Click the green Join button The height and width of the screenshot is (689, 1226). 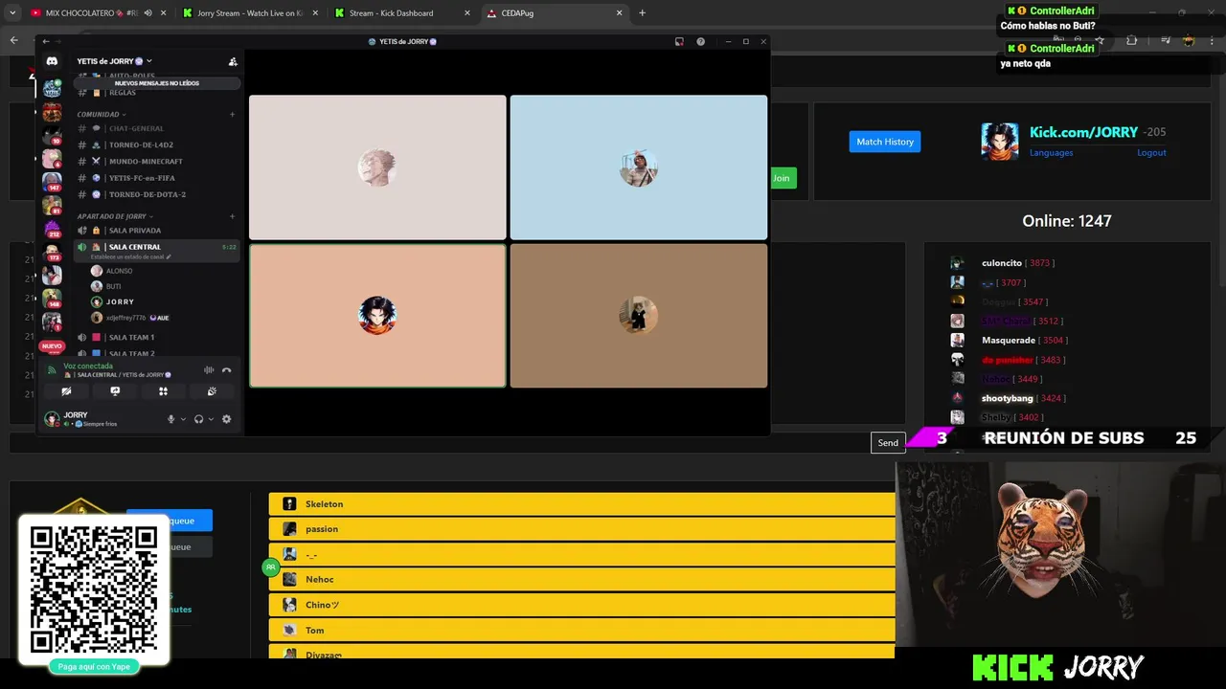[x=783, y=178]
